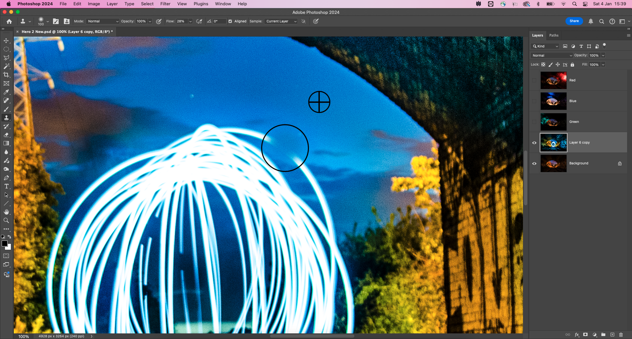Image resolution: width=632 pixels, height=339 pixels.
Task: Open the layer blend mode dropdown
Action: pyautogui.click(x=552, y=55)
